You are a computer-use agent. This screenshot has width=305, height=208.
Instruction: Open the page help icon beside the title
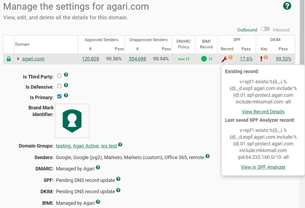[x=287, y=6]
